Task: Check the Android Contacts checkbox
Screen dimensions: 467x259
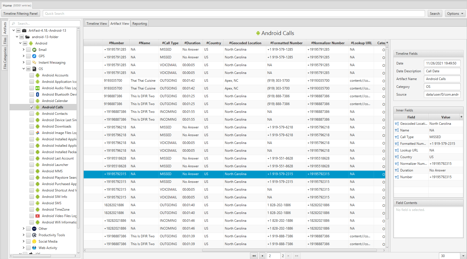Action: pos(32,114)
